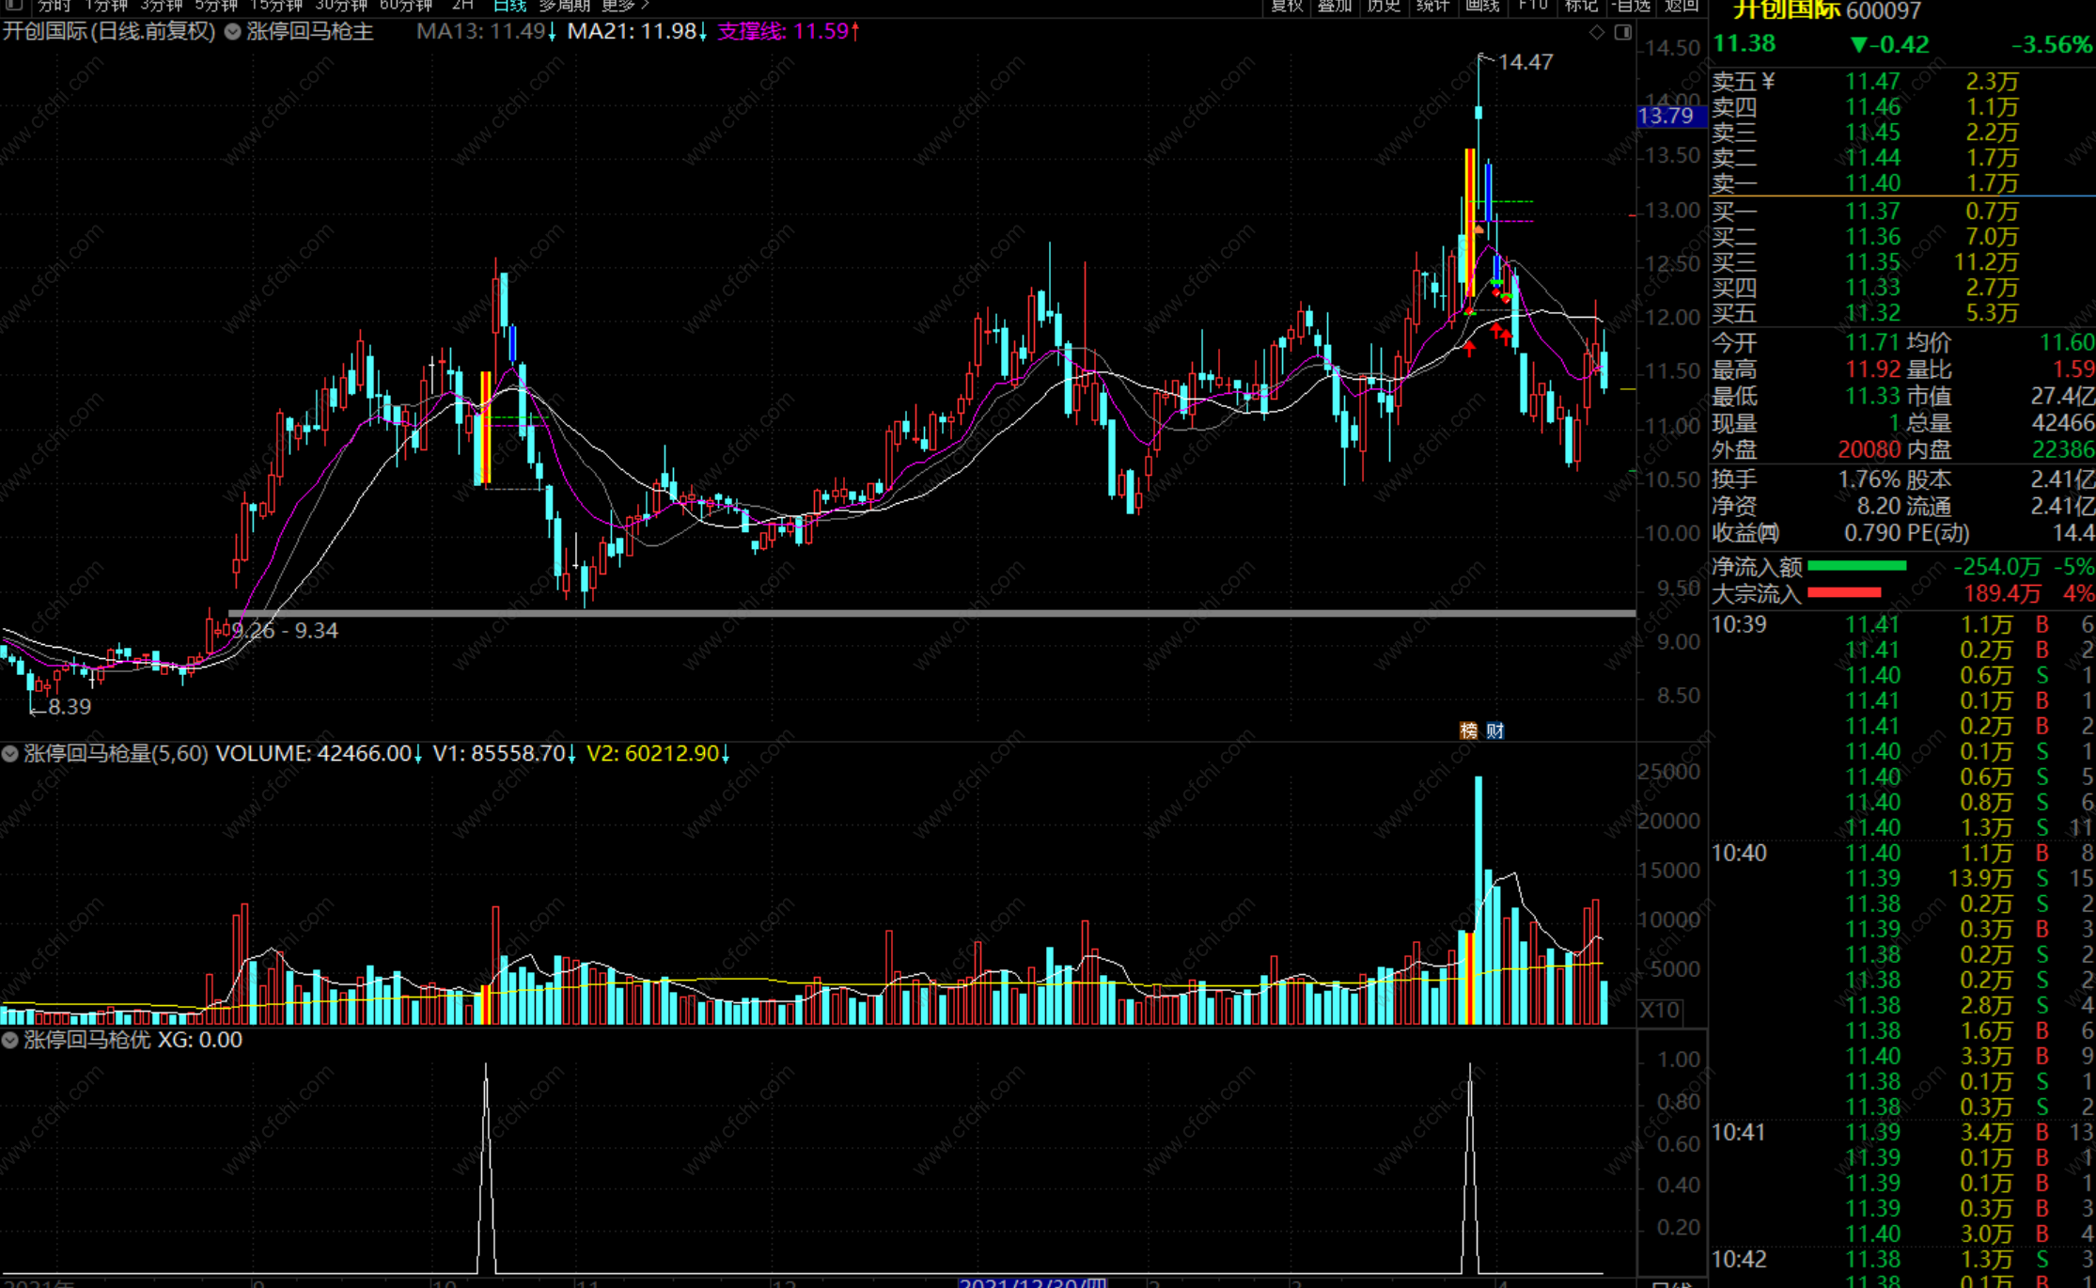Viewport: 2096px width, 1288px height.
Task: Click the 榜 badge icon on the chart
Action: (x=1469, y=730)
